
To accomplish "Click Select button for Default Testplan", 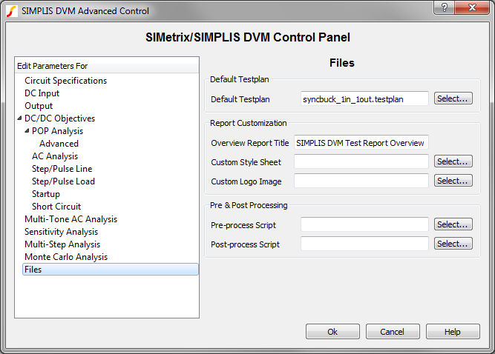I will click(453, 98).
